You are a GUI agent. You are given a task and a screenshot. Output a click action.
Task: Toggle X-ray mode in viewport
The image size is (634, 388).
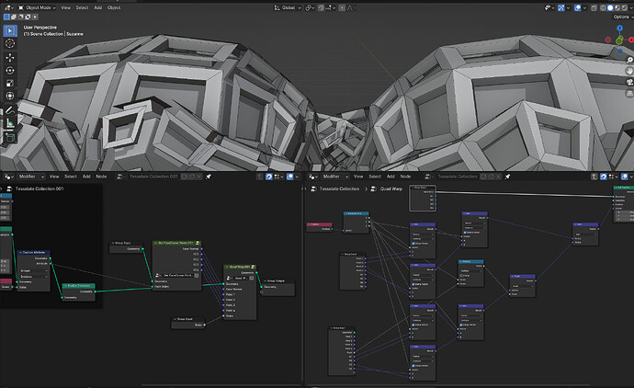(594, 7)
